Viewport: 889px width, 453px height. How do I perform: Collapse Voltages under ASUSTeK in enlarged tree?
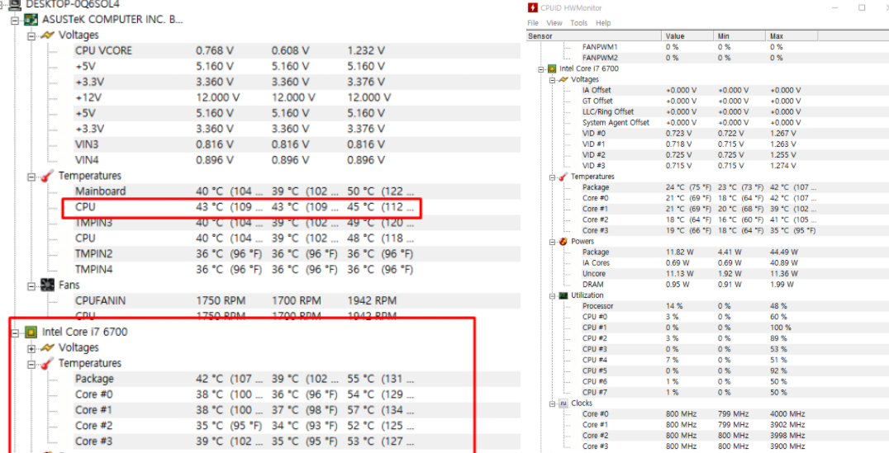point(31,35)
